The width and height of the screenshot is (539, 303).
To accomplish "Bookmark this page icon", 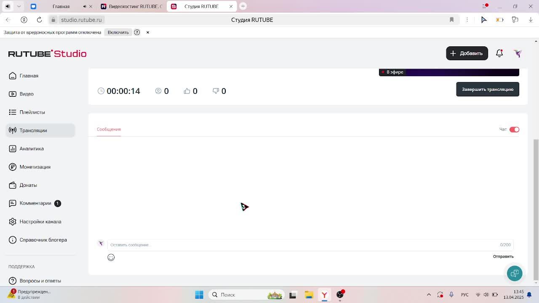I will click(x=452, y=20).
